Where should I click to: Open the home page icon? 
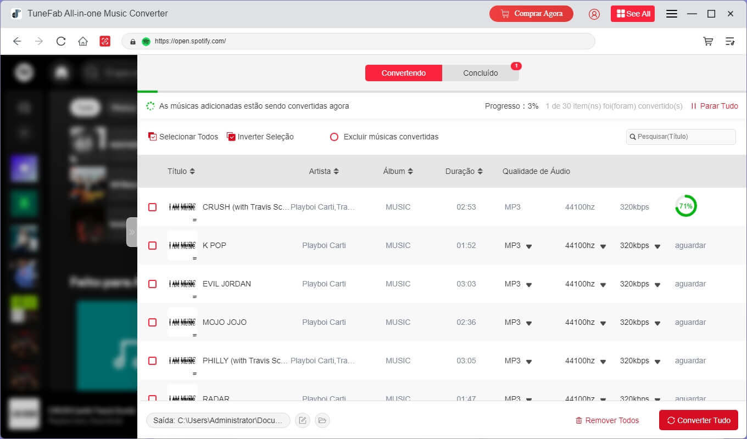83,41
